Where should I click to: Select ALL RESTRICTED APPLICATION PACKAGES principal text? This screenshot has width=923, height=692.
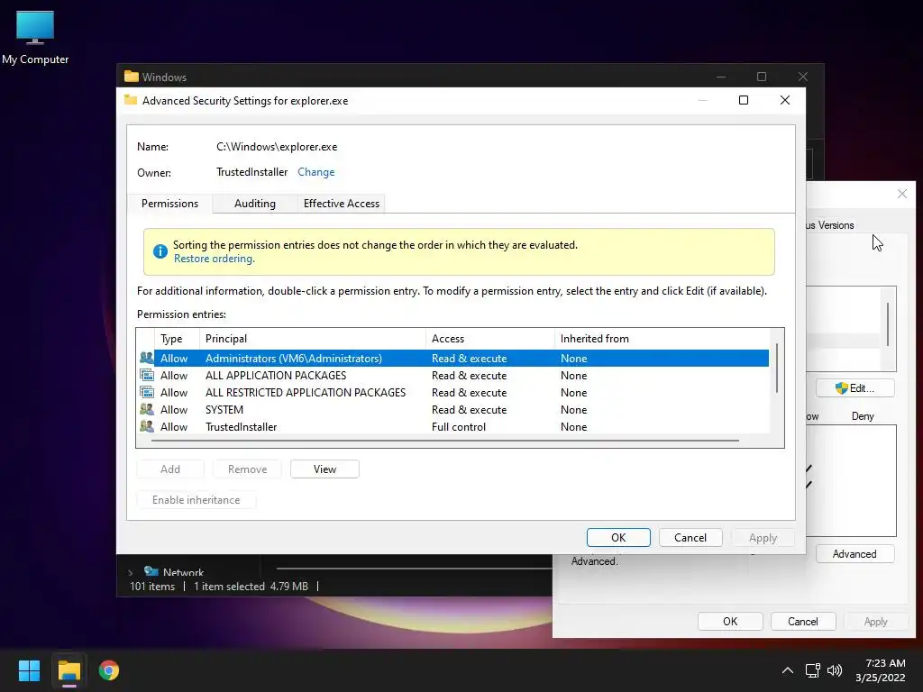point(305,392)
